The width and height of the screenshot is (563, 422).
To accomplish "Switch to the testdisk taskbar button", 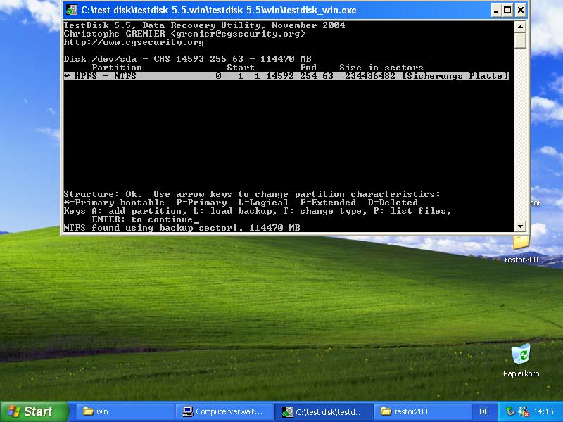I will click(x=324, y=411).
